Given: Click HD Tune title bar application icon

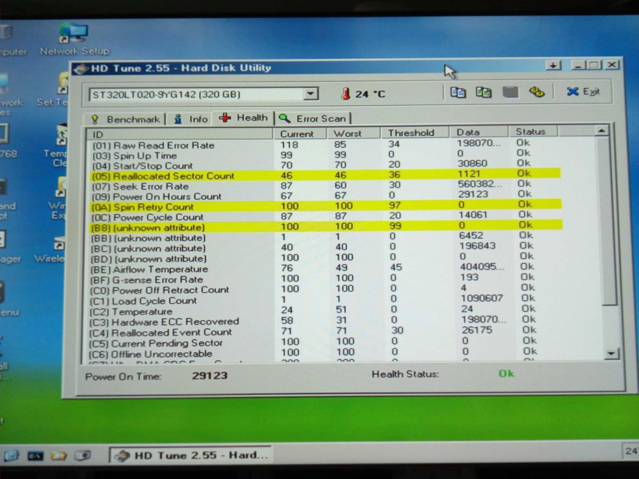Looking at the screenshot, I should click(x=80, y=69).
